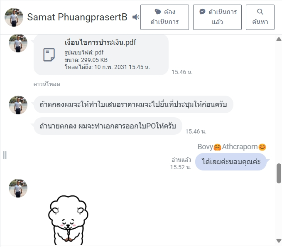Click the scroll down arrow

coord(279,241)
